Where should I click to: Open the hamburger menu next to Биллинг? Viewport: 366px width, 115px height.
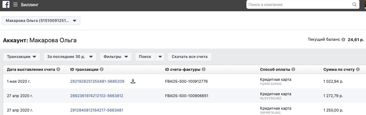(x=15, y=5)
